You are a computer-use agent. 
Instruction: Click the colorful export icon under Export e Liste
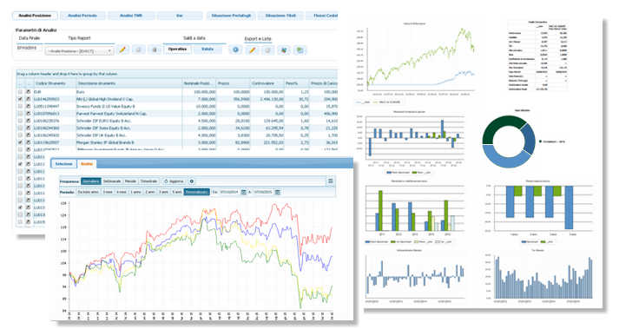click(283, 50)
